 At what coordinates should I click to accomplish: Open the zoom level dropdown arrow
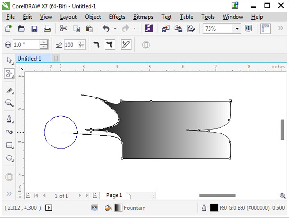click(237, 29)
